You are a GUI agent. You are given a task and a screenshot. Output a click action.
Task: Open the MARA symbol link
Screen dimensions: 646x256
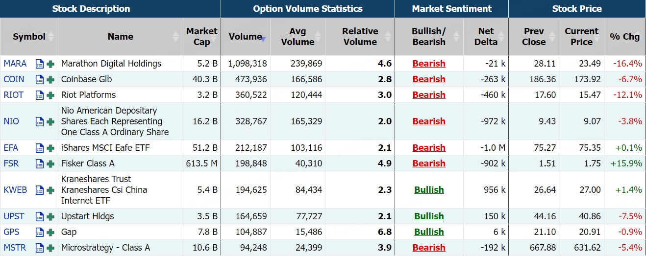pyautogui.click(x=15, y=64)
